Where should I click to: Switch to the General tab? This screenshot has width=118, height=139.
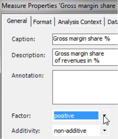pyautogui.click(x=17, y=21)
